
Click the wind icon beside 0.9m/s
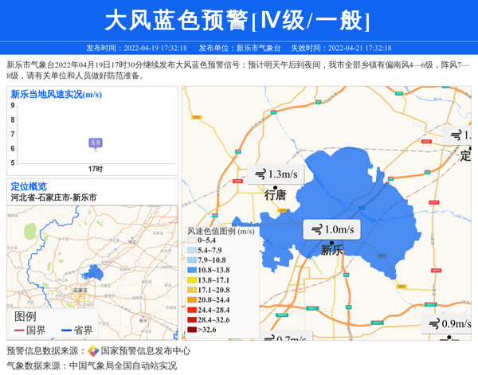click(x=433, y=323)
